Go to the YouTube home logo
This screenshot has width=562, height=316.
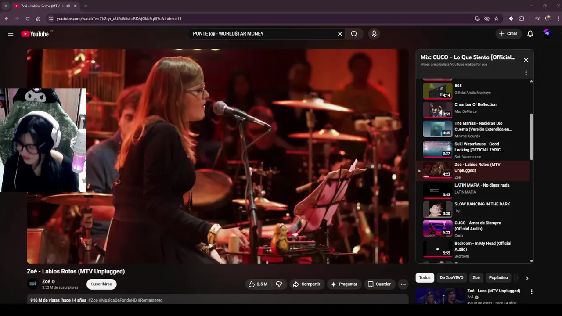[x=35, y=34]
